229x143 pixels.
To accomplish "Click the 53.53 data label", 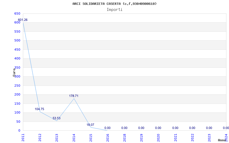I will (x=56, y=118).
